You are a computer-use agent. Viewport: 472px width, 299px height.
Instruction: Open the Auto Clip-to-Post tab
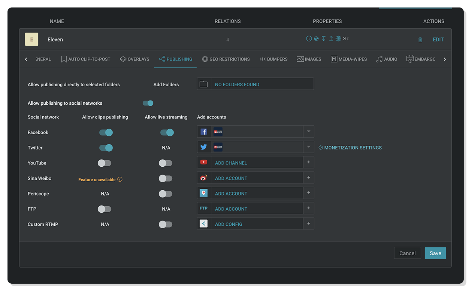86,59
